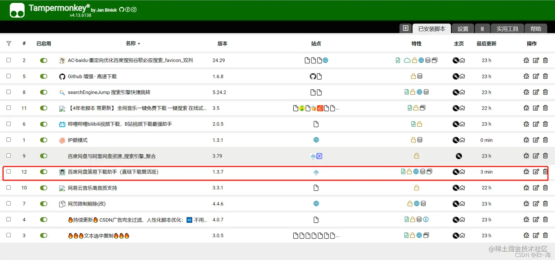This screenshot has height=260, width=555.
Task: Delete the AC-baidu script with trash icon
Action: coord(545,60)
